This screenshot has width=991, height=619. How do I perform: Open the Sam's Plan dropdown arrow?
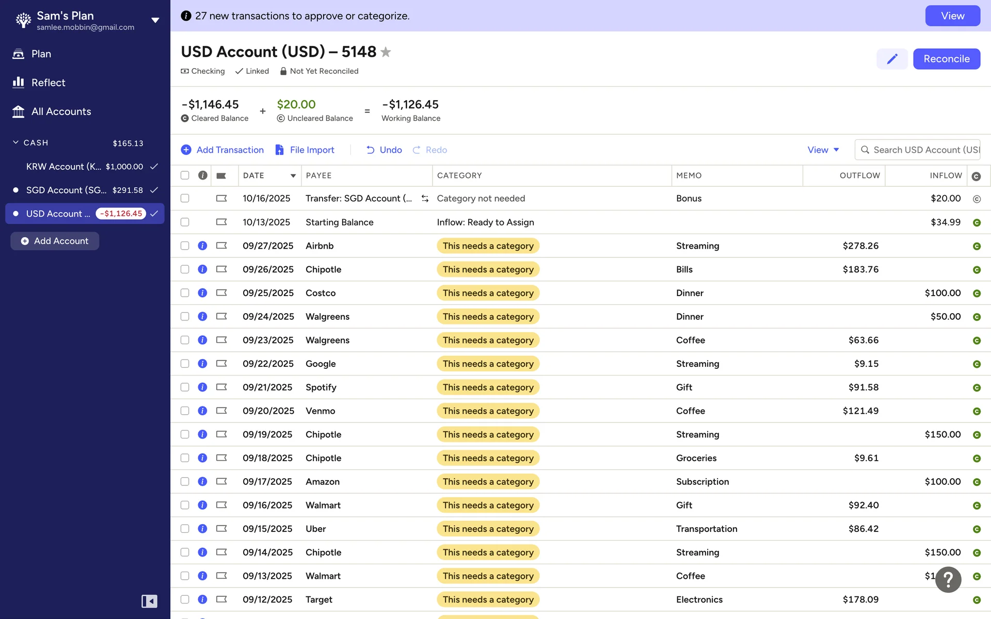(155, 21)
